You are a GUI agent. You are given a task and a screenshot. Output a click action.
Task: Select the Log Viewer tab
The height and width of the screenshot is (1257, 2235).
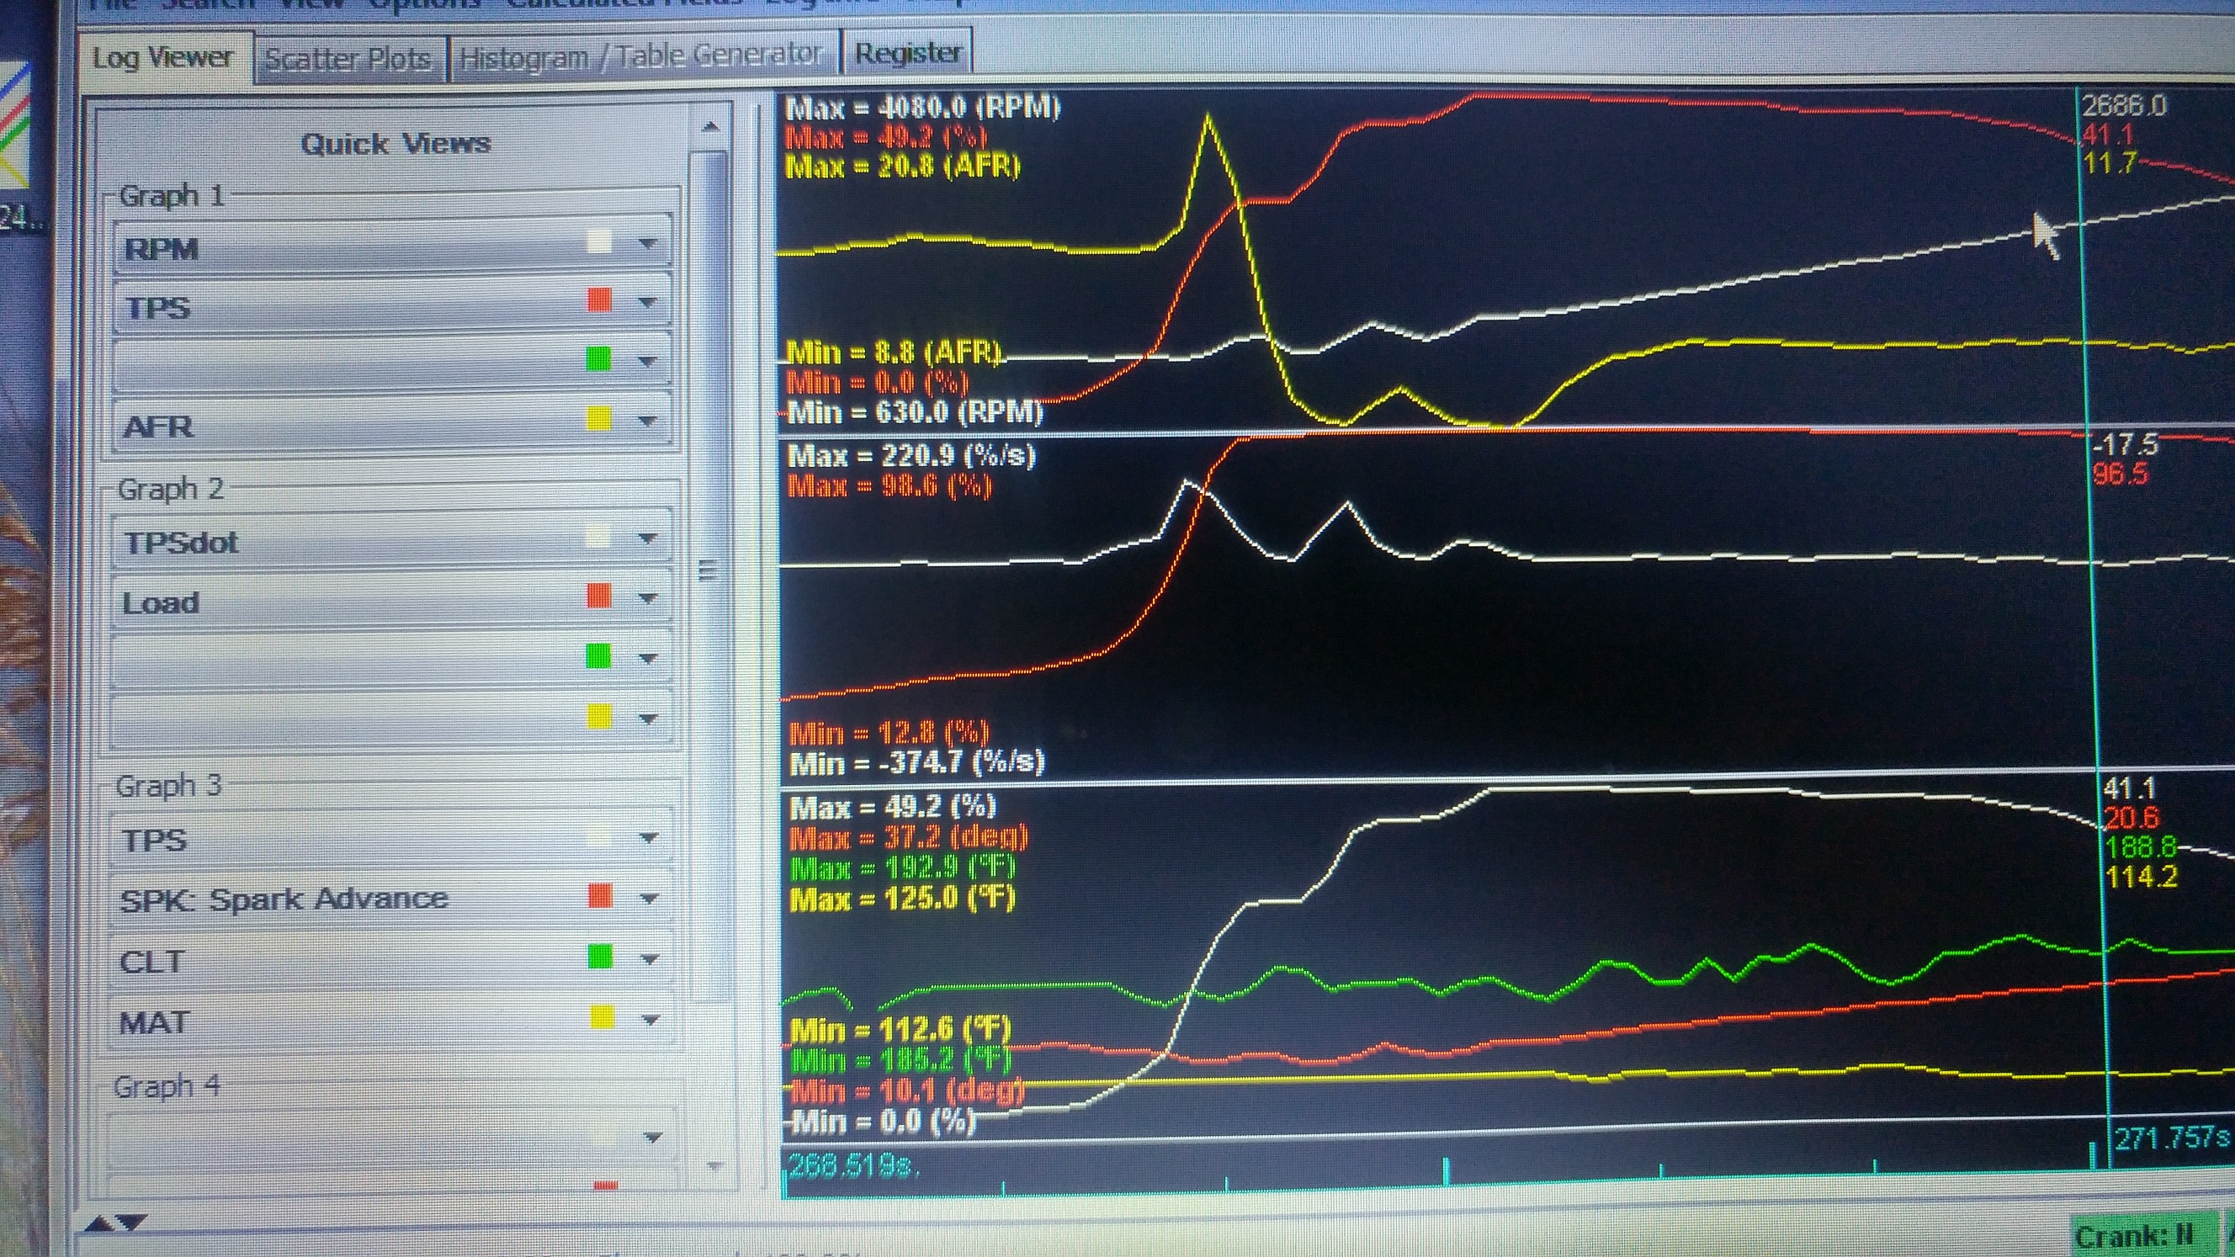(163, 58)
